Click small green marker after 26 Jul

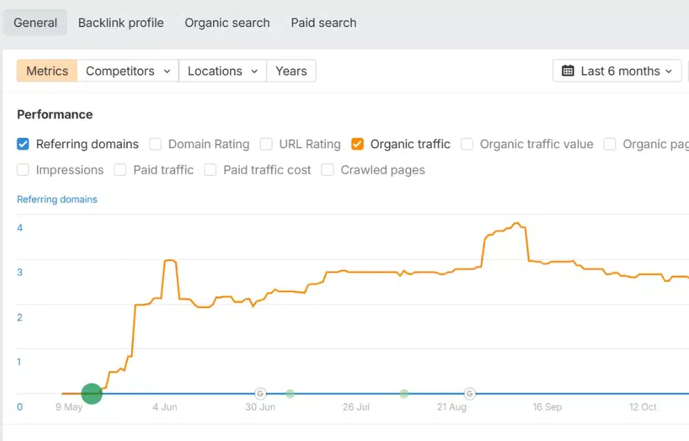(x=404, y=393)
